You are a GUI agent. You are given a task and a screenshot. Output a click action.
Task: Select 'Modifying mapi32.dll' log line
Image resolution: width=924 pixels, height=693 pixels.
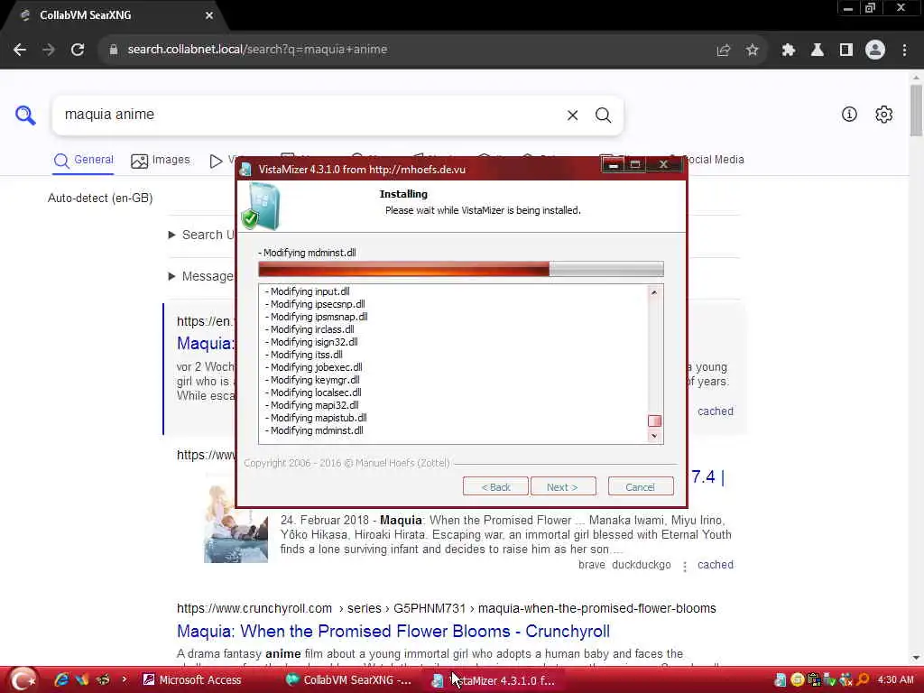click(311, 405)
